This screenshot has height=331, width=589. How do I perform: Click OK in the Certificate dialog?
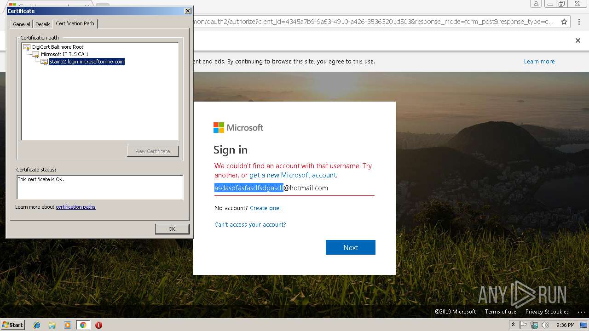(x=172, y=229)
